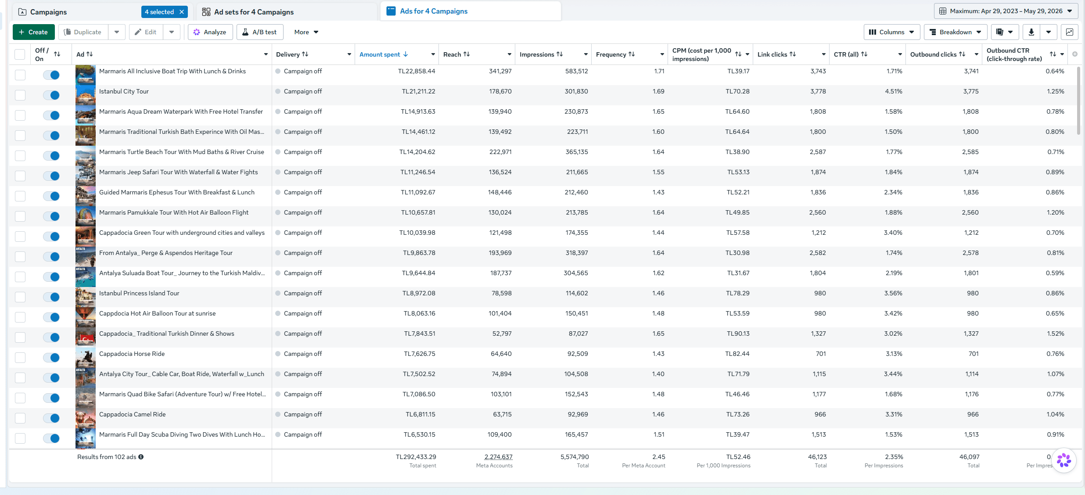
Task: Expand export options dropdown arrow
Action: click(1049, 32)
